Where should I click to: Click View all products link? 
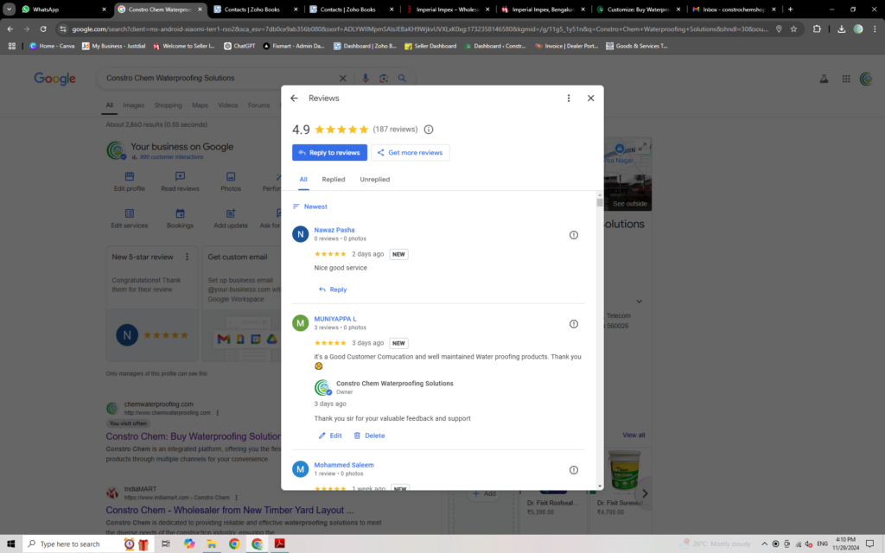click(x=634, y=435)
